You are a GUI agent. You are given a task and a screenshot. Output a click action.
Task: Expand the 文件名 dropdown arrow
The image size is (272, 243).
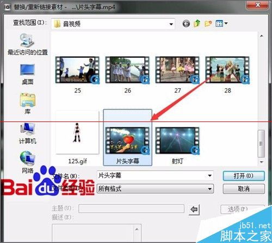pos(209,175)
